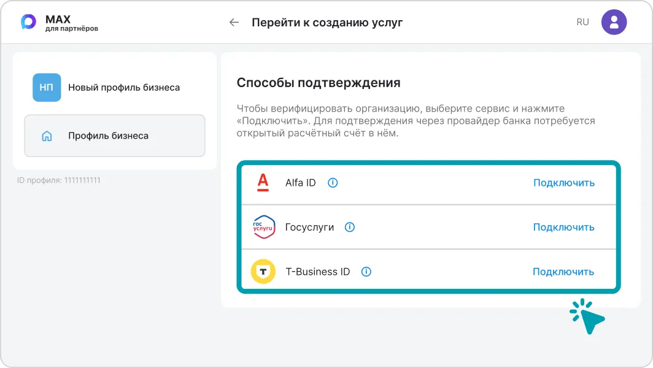Click the 'Перейти к созданию услуг' title
Image resolution: width=653 pixels, height=368 pixels.
click(x=327, y=23)
